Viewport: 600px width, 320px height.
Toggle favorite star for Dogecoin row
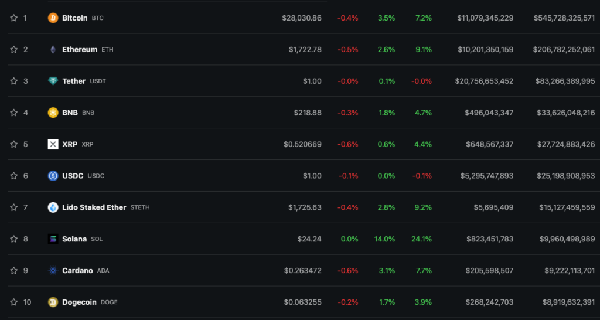[x=13, y=302]
